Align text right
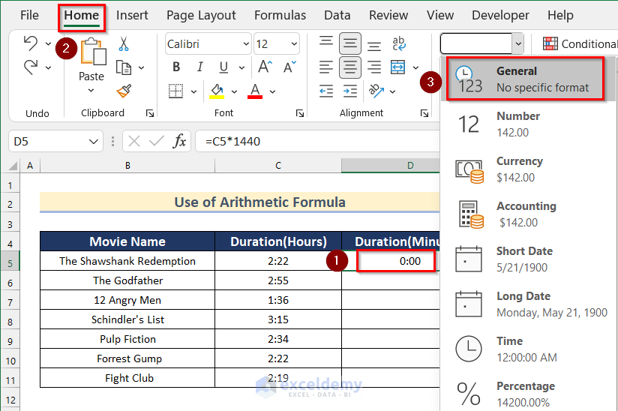The height and width of the screenshot is (411, 618). click(x=374, y=67)
